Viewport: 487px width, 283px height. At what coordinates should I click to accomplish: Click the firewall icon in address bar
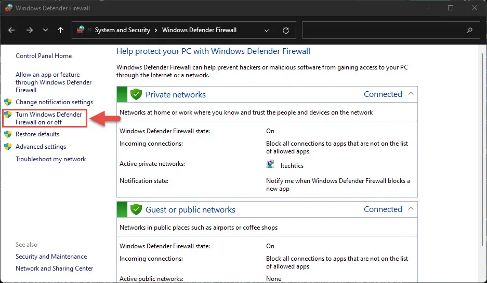[81, 30]
